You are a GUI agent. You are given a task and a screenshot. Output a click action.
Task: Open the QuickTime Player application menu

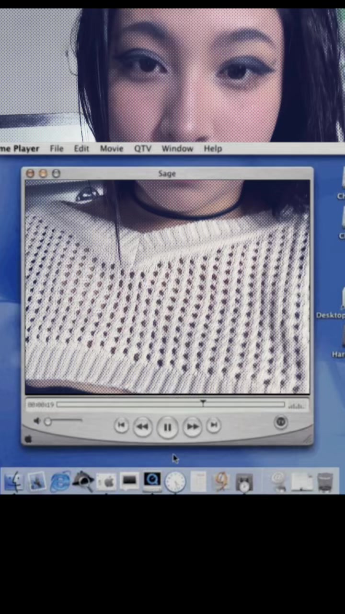point(20,149)
